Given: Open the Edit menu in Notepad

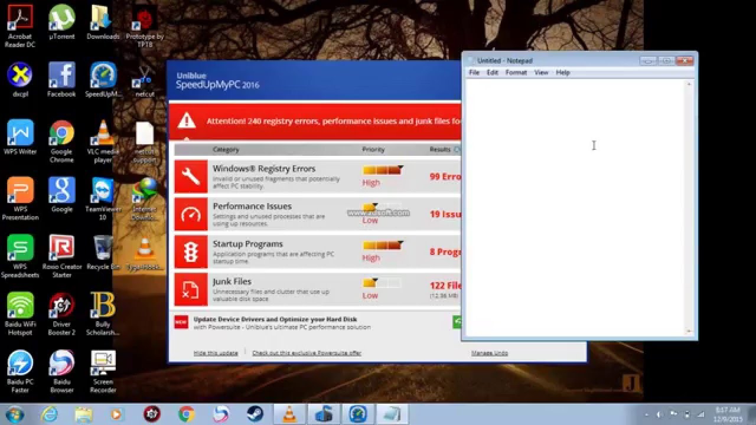Looking at the screenshot, I should (493, 73).
